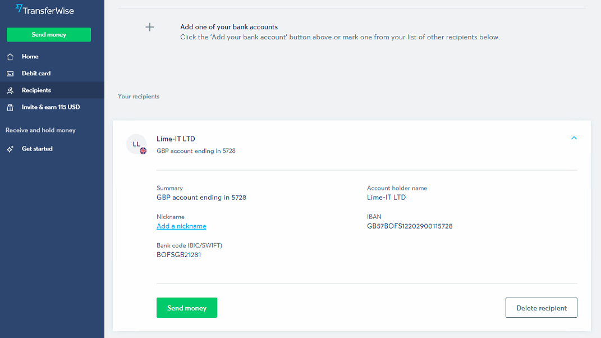Click the bank code BOFSGB21281

click(178, 255)
